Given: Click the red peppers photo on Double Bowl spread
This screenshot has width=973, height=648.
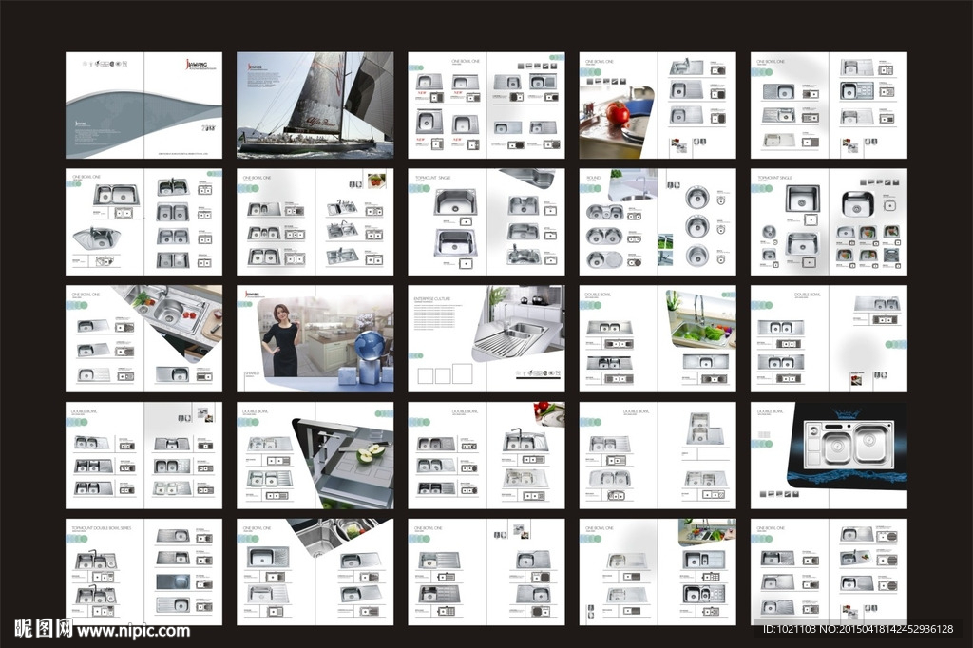Looking at the screenshot, I should coord(549,413).
